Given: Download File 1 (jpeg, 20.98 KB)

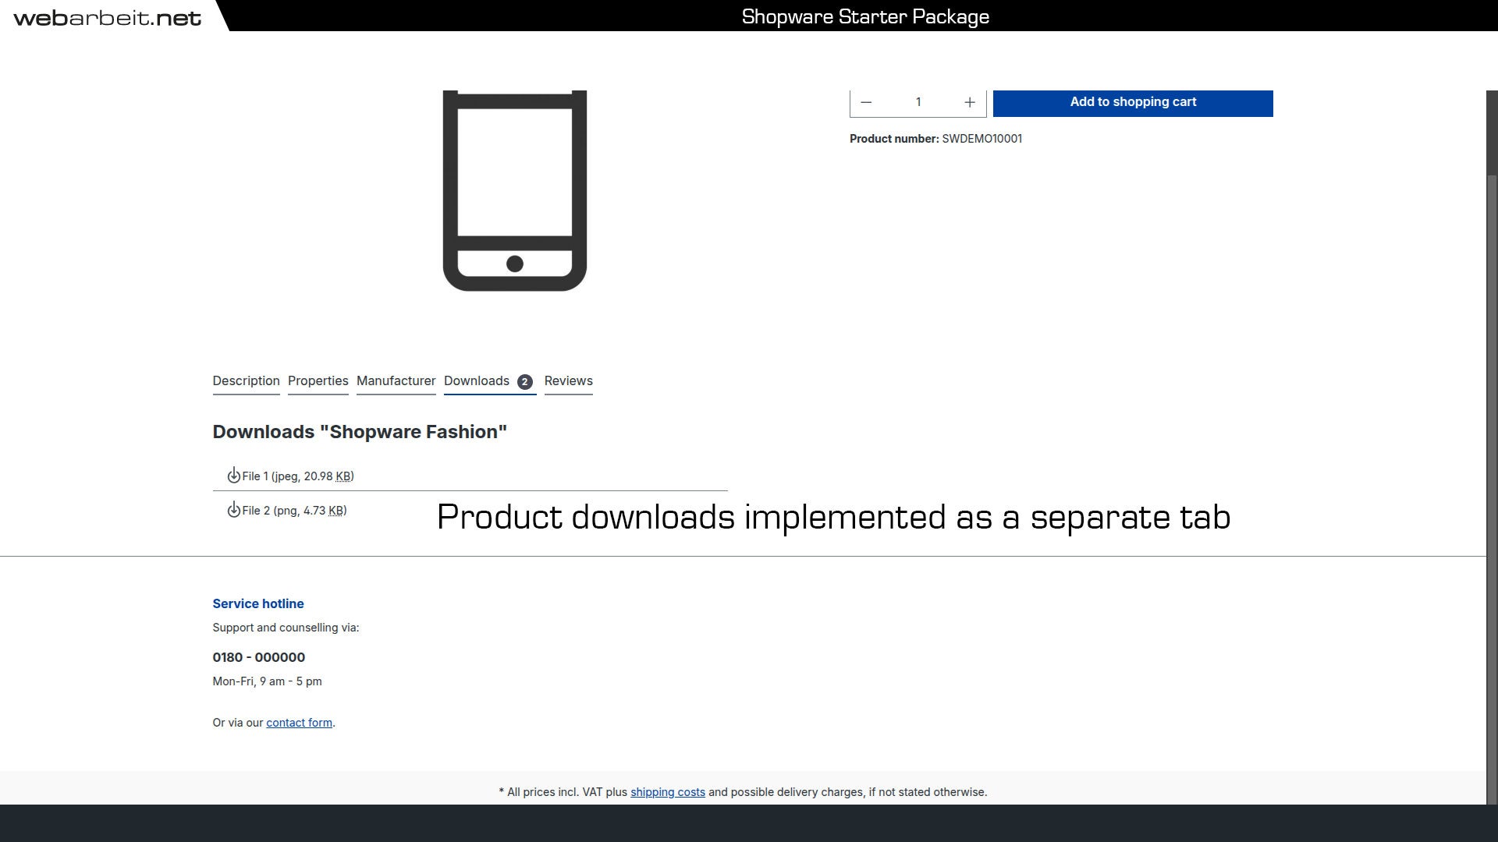Looking at the screenshot, I should click(x=297, y=476).
